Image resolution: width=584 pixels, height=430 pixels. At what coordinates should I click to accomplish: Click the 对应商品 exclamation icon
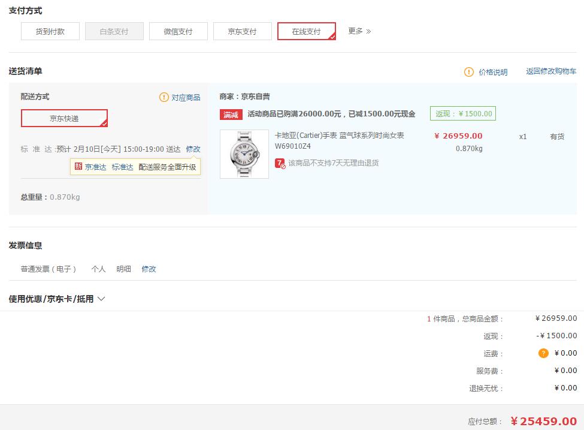click(164, 97)
